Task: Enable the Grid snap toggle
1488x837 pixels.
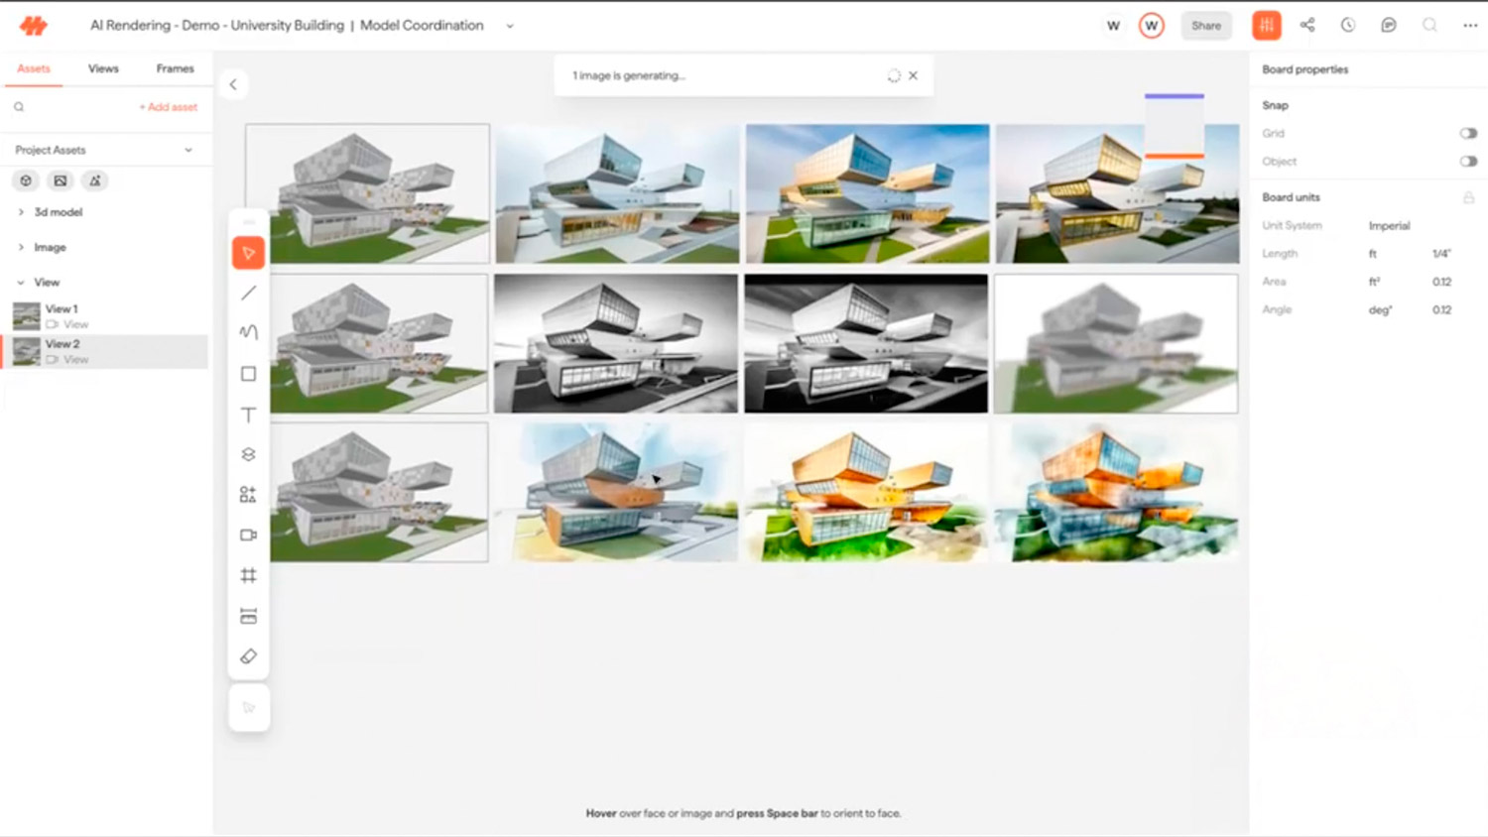Action: tap(1467, 133)
